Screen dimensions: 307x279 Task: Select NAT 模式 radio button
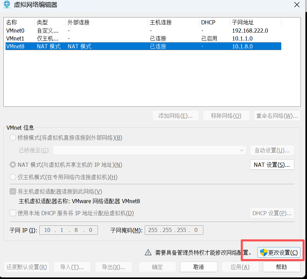pos(13,164)
